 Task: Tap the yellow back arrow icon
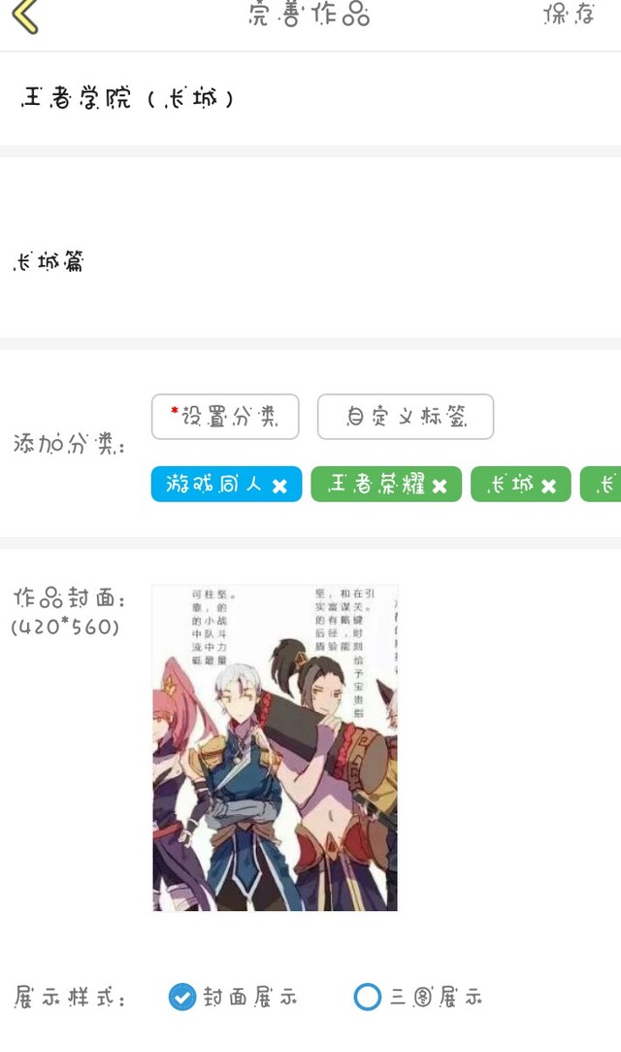click(25, 15)
